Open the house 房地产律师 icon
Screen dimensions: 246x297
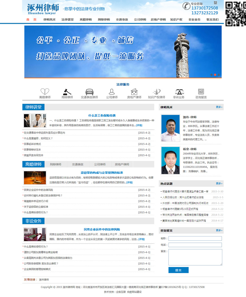pos(134,92)
